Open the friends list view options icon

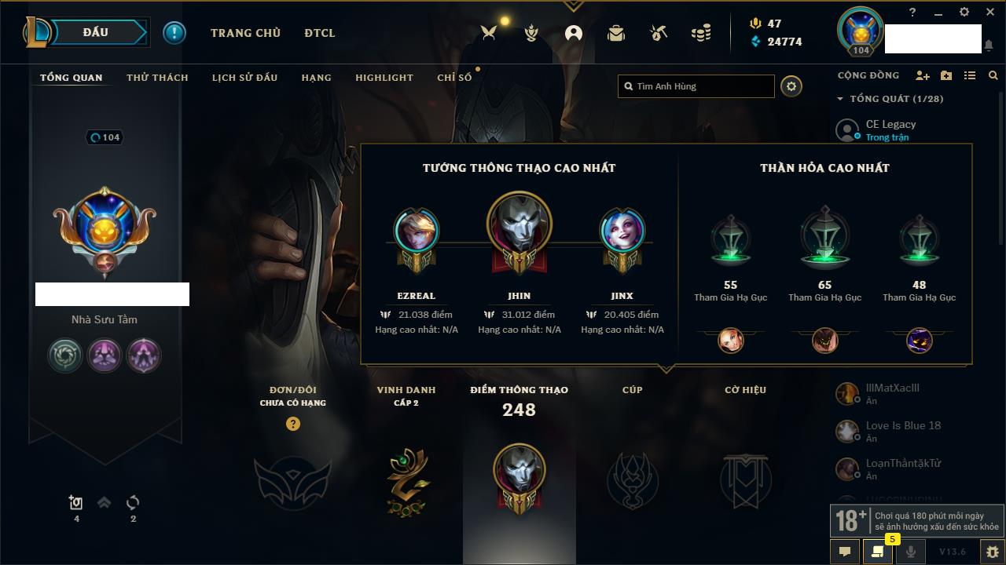point(970,75)
